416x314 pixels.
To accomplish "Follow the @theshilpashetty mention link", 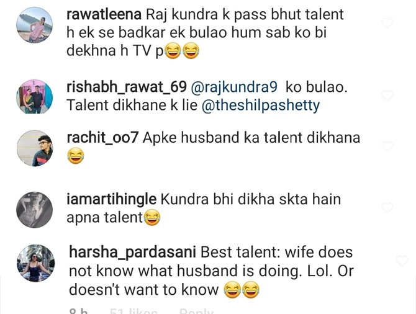I will click(x=261, y=105).
